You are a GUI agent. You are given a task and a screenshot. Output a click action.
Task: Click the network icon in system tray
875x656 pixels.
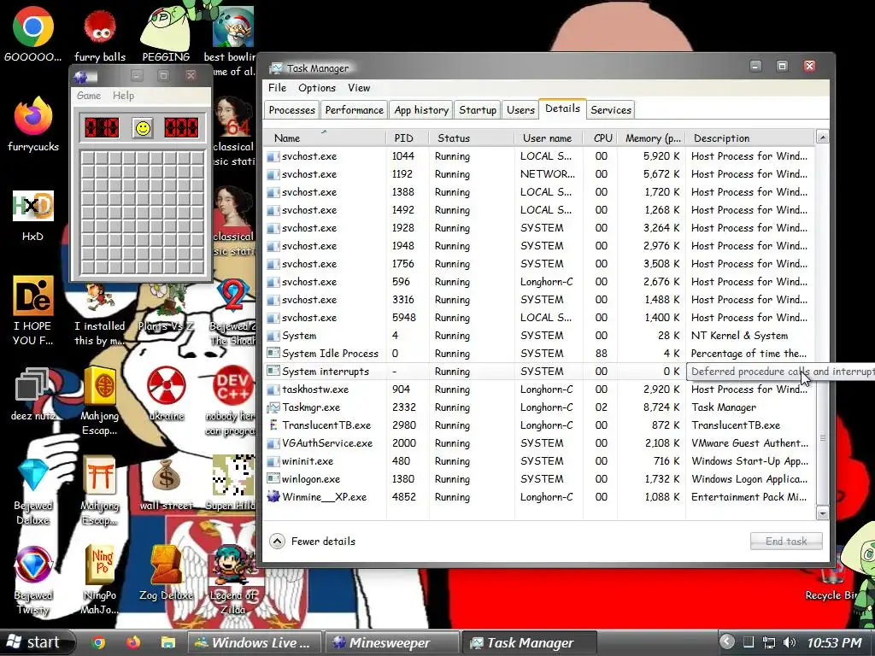769,642
